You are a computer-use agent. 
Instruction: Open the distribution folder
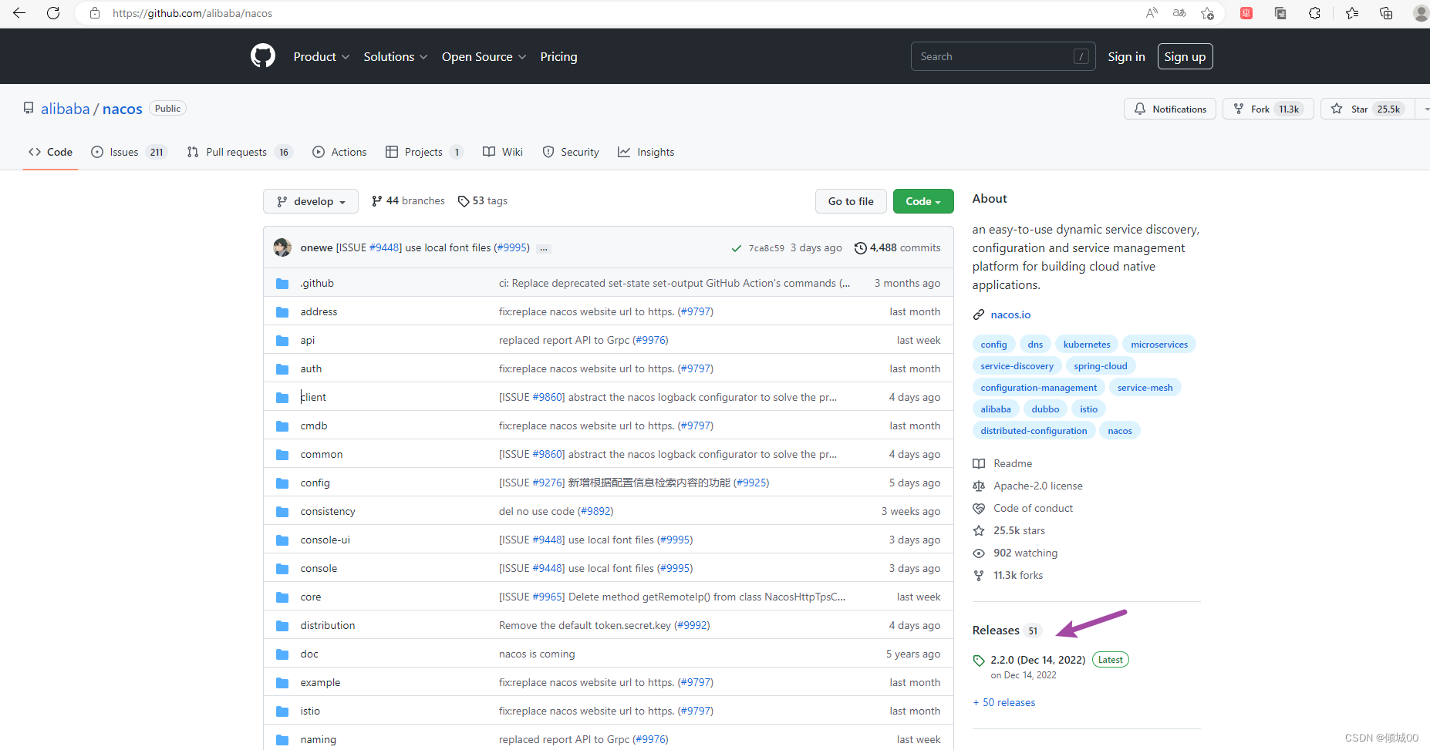tap(328, 625)
